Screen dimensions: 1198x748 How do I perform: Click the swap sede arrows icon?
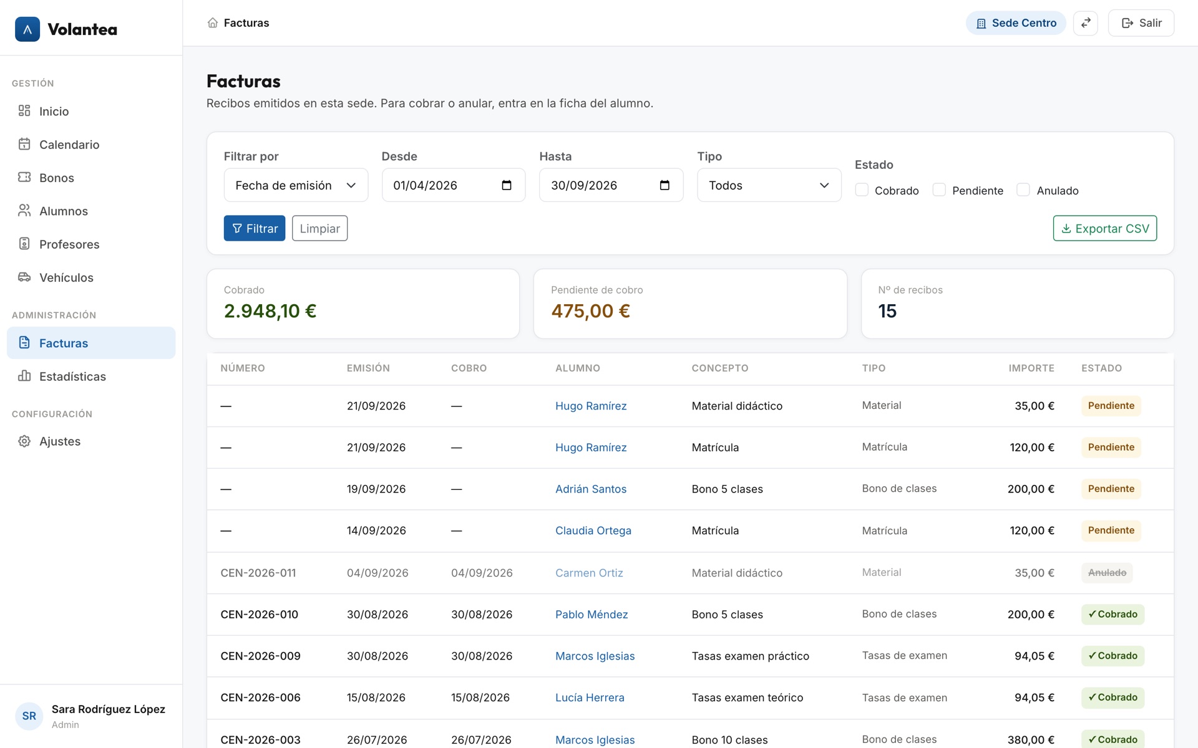click(1086, 23)
